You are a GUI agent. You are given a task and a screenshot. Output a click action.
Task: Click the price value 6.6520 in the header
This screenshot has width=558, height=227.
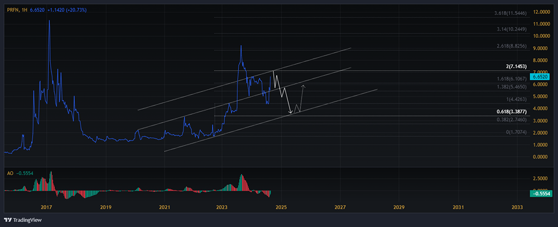pyautogui.click(x=38, y=10)
